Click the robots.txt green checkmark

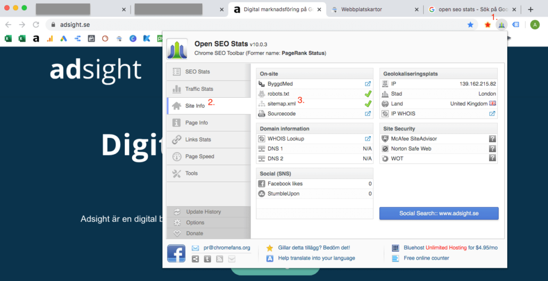point(368,93)
